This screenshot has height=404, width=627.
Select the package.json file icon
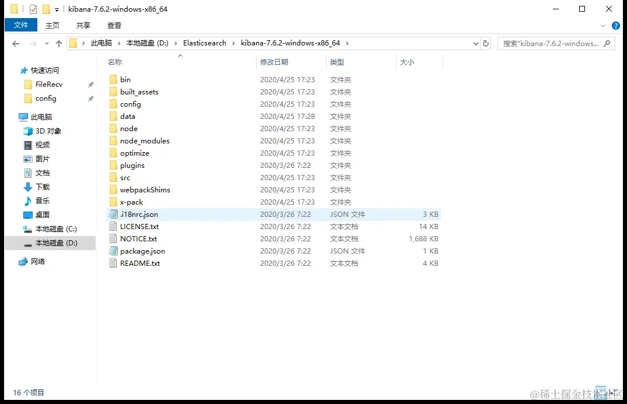pos(113,251)
